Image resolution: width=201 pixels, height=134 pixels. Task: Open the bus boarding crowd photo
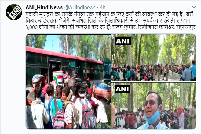(68, 81)
